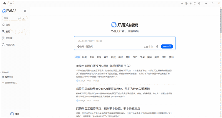The image size is (222, 118).
Task: Click serch_yt avatar under Apple market article
Action: tap(77, 81)
